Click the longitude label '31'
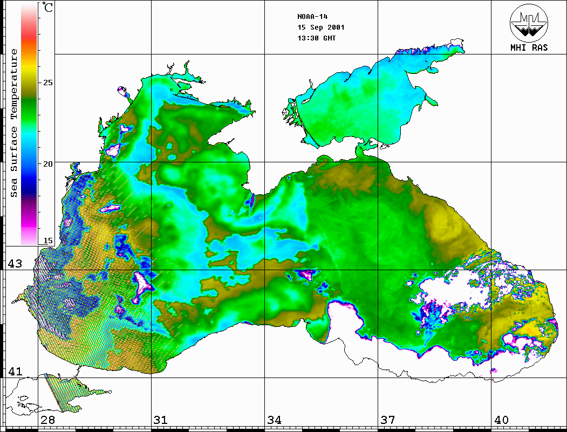The image size is (567, 432). click(161, 420)
